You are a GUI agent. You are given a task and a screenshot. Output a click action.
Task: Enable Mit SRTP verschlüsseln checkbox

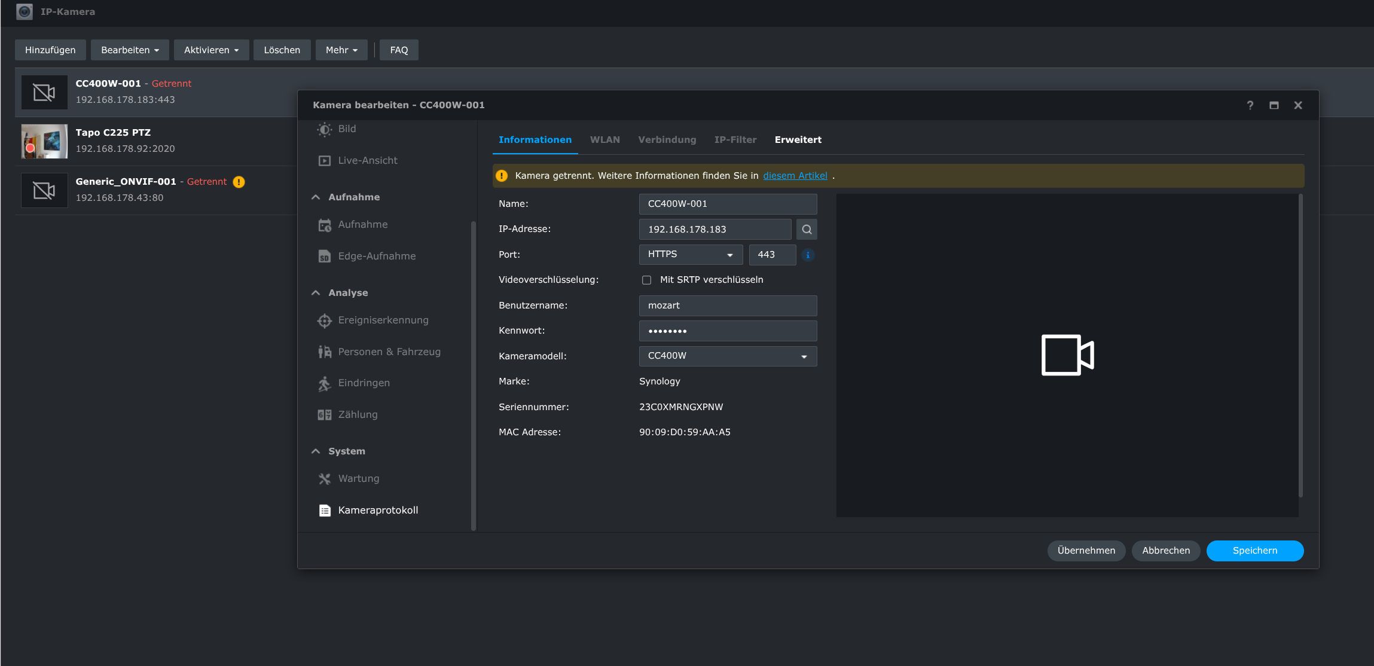[x=646, y=280]
